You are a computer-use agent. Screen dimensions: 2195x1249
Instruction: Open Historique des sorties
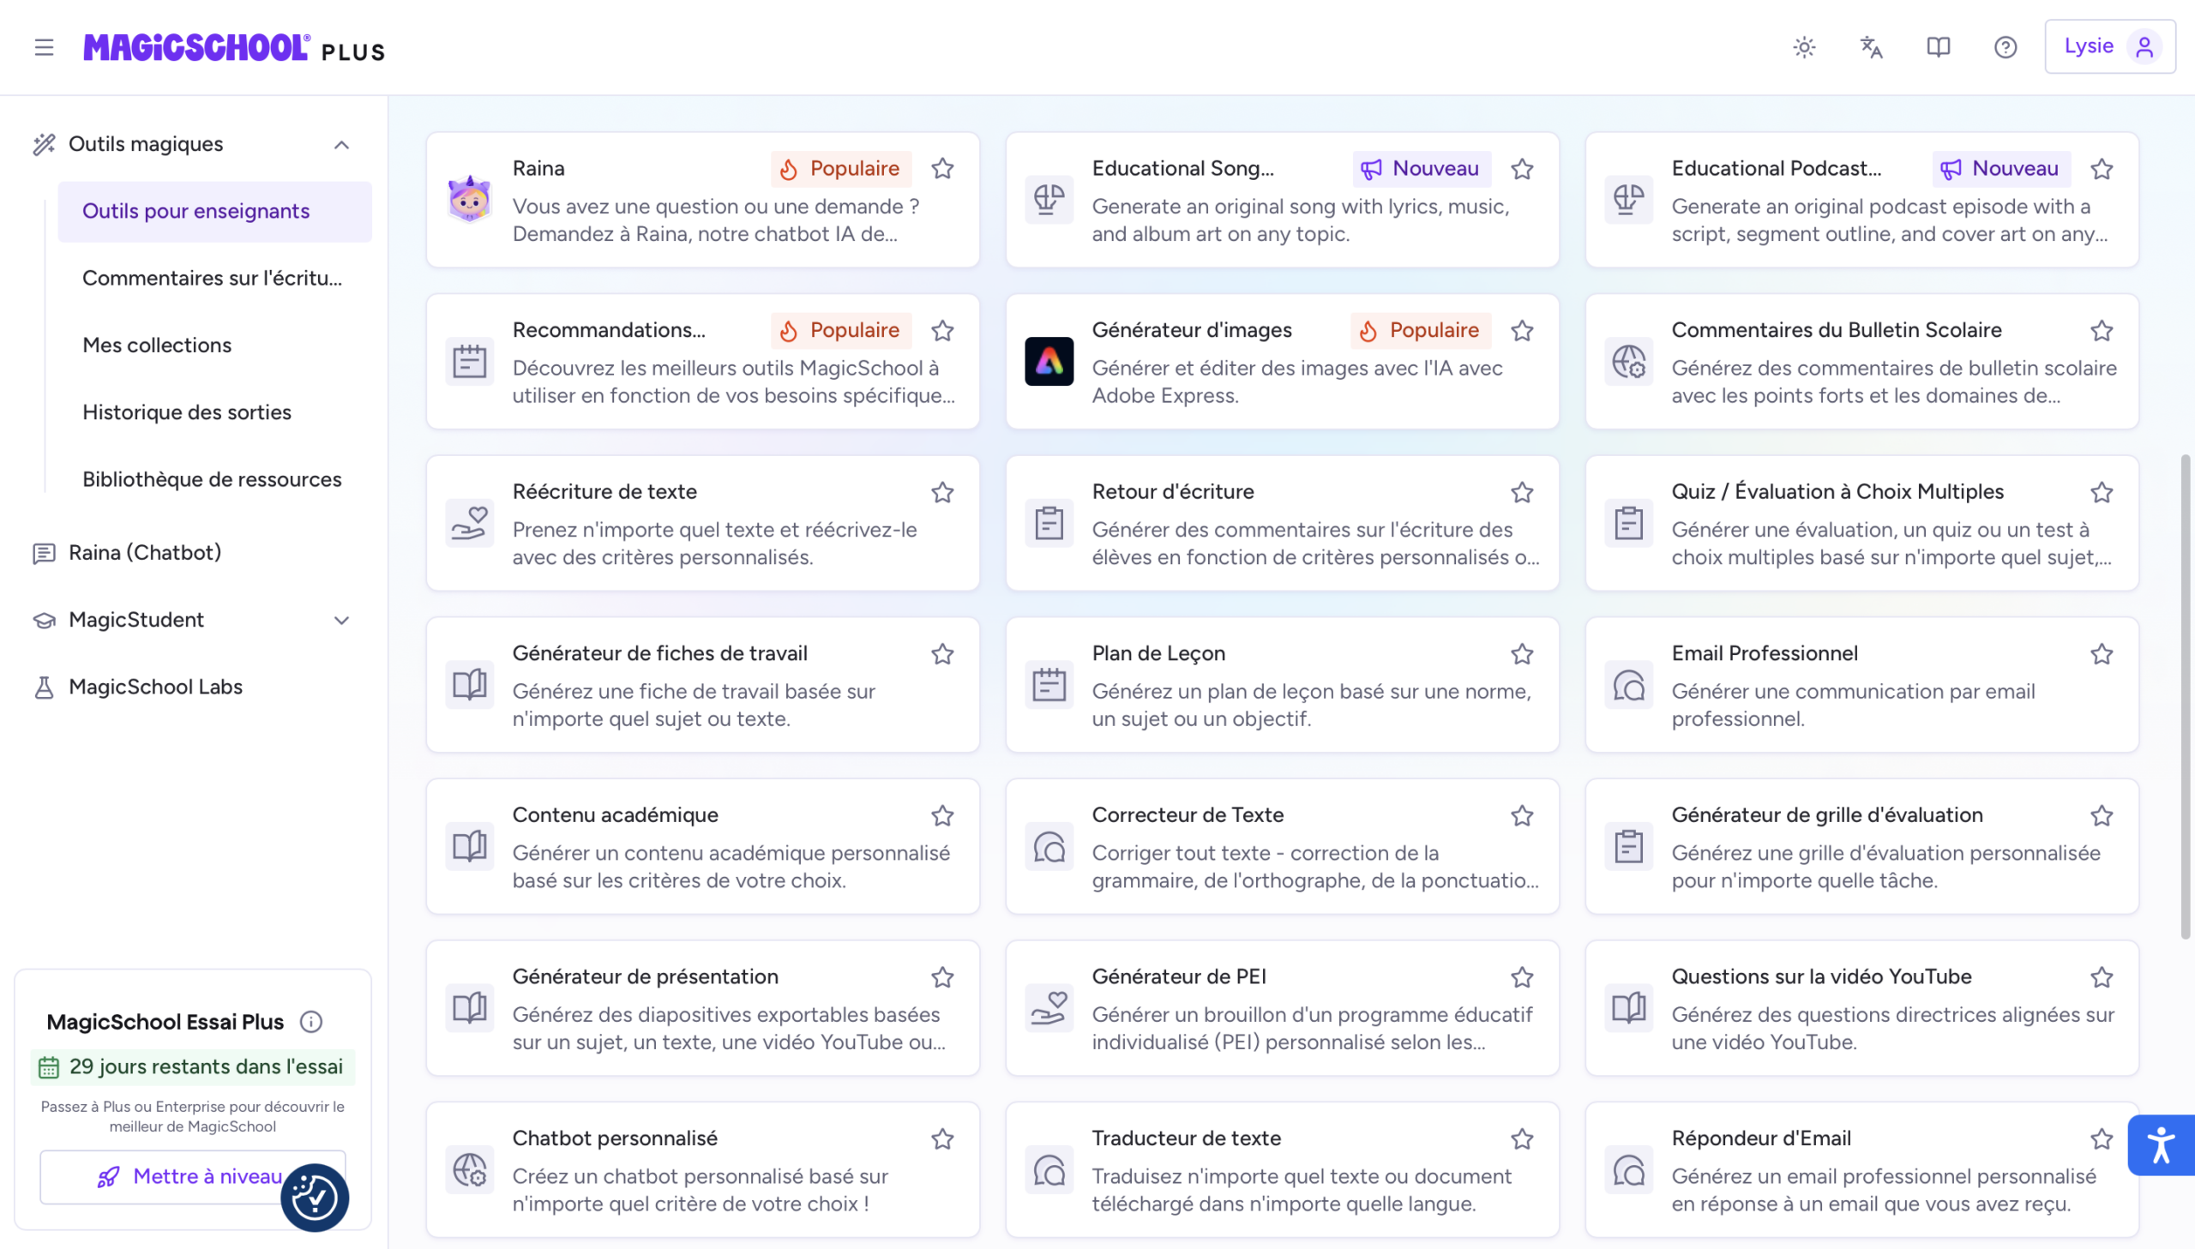pos(214,411)
